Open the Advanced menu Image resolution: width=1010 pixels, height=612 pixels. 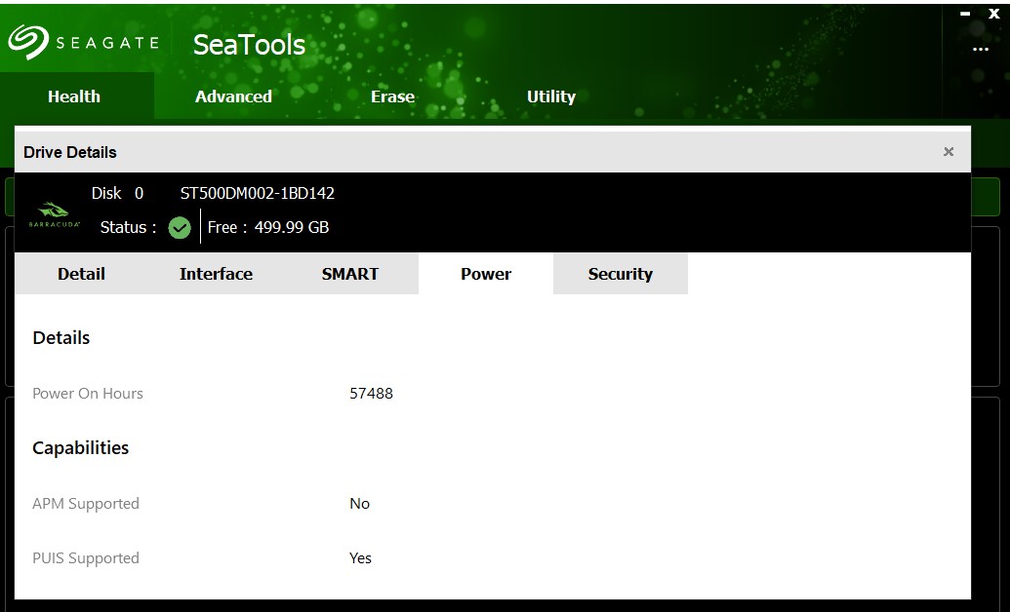(233, 96)
